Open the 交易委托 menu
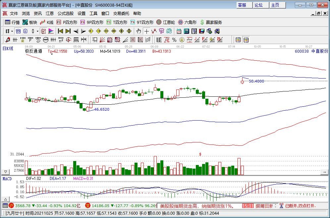This screenshot has width=330, height=218. pos(121,14)
